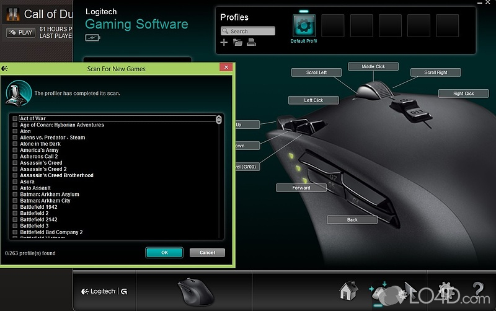
Task: Click the Left Click button label
Action: pos(314,100)
